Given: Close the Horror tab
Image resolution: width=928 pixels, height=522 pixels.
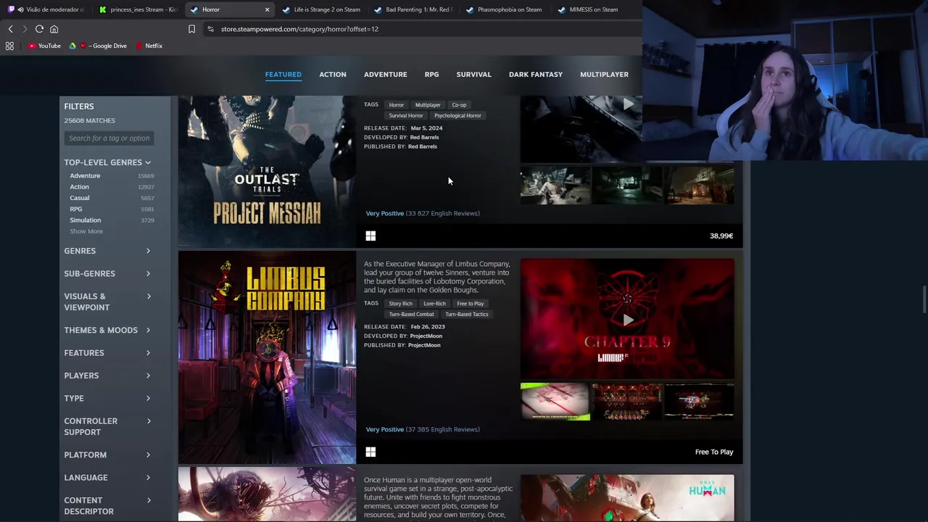Looking at the screenshot, I should [x=267, y=9].
